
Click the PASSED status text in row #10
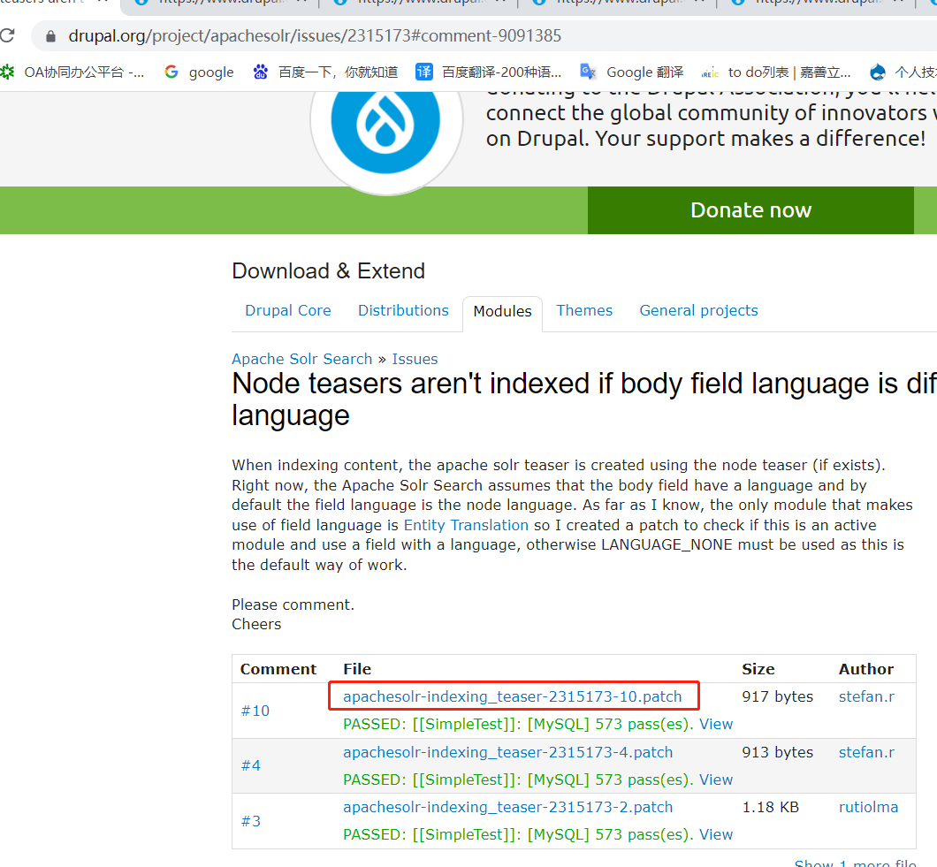click(518, 724)
